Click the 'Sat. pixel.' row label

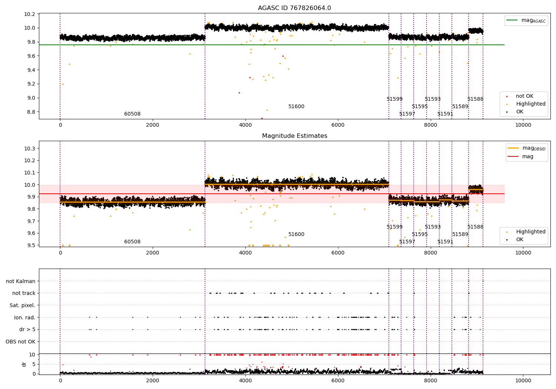click(x=23, y=305)
